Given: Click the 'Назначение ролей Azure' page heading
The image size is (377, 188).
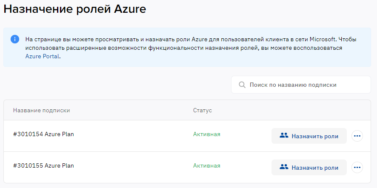Looking at the screenshot, I should click(75, 9).
